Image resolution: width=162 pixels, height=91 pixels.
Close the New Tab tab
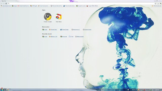[16, 1]
